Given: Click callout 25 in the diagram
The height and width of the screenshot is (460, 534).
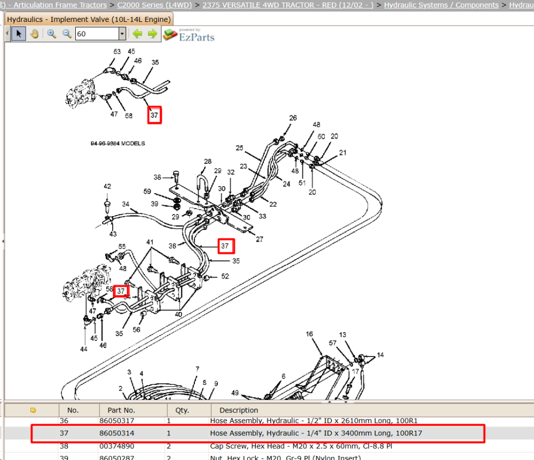Looking at the screenshot, I should [x=239, y=148].
